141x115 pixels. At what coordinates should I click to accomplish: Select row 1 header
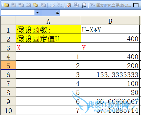[x=8, y=29]
